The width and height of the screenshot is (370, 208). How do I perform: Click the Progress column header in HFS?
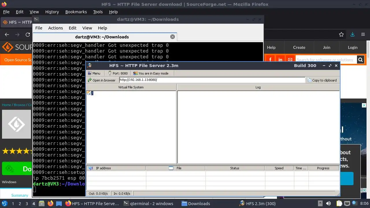[x=323, y=168]
